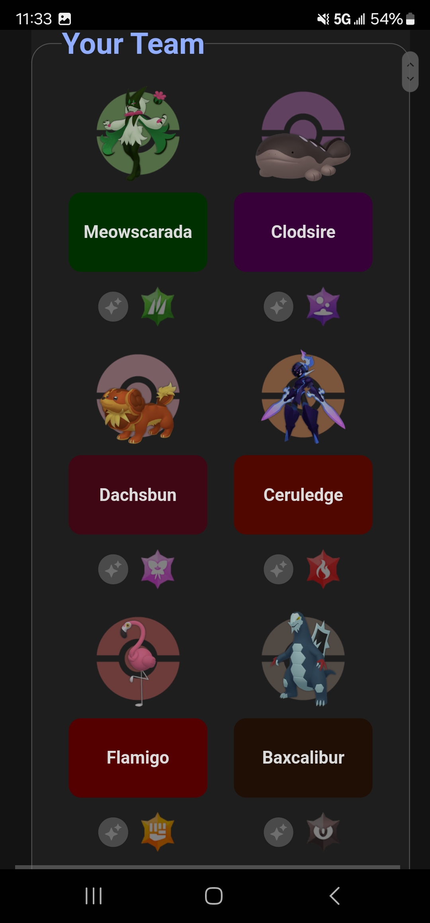This screenshot has width=430, height=923.
Task: Tap the Dark tera type icon under Baxcalibur
Action: pos(323,832)
